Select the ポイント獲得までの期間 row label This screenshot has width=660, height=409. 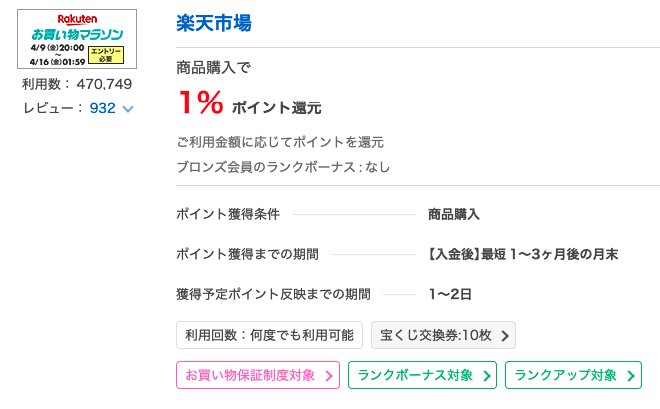[247, 254]
